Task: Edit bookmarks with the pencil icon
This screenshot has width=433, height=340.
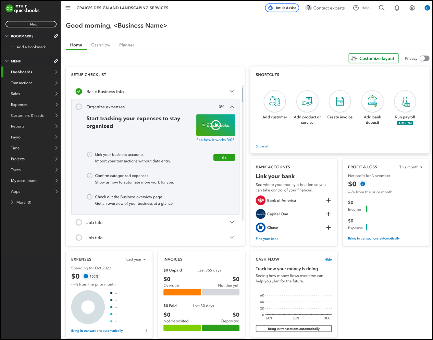Action: [x=56, y=36]
